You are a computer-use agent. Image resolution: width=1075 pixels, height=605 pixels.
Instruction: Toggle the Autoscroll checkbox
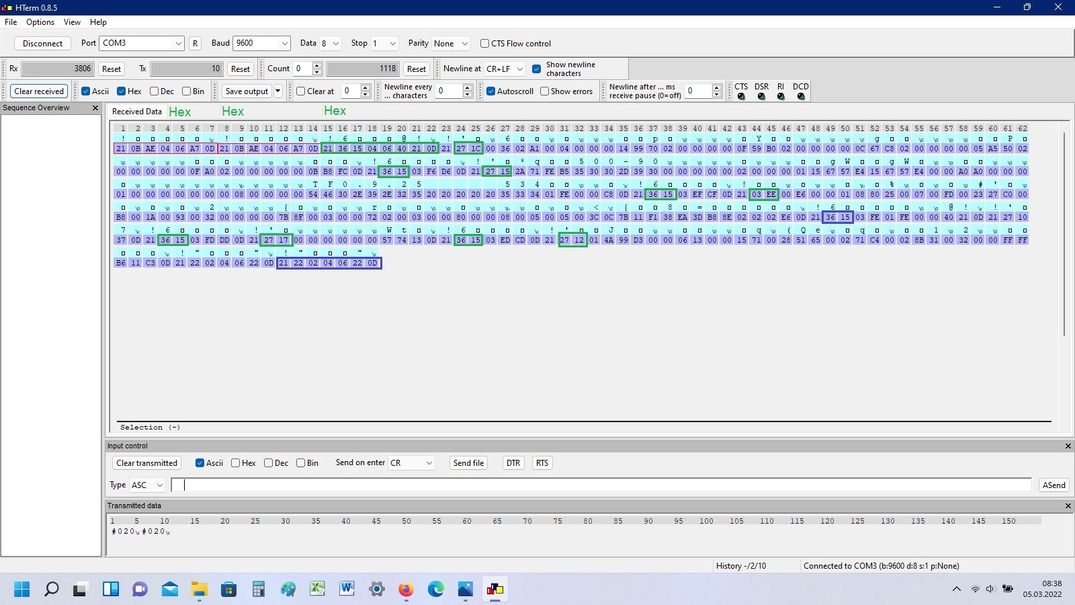click(x=490, y=91)
